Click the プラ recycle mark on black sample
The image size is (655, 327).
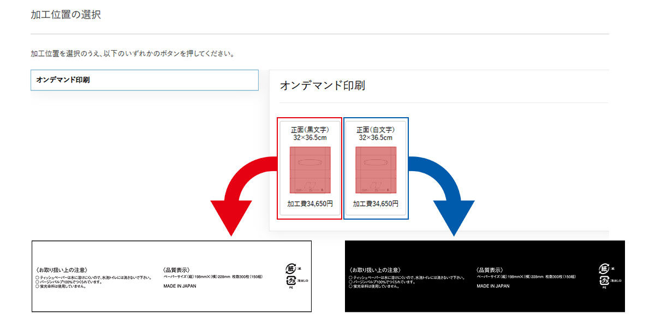coord(604,280)
